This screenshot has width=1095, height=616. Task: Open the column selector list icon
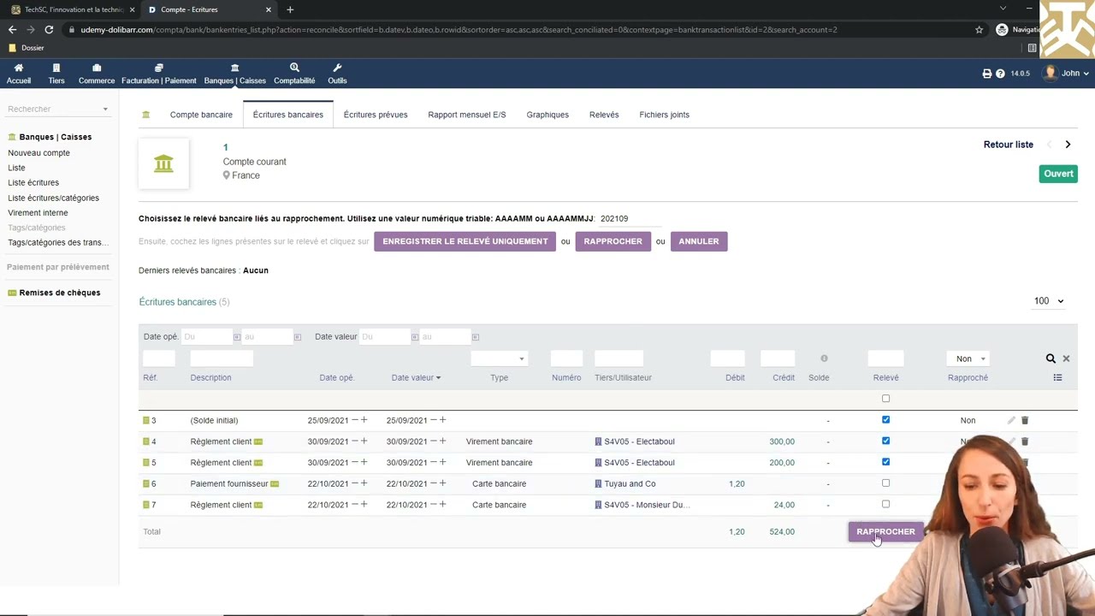tap(1057, 377)
